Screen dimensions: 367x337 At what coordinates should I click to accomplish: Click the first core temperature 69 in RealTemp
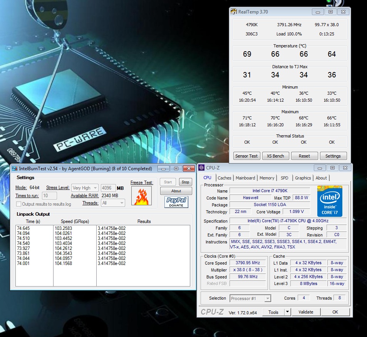pyautogui.click(x=247, y=54)
